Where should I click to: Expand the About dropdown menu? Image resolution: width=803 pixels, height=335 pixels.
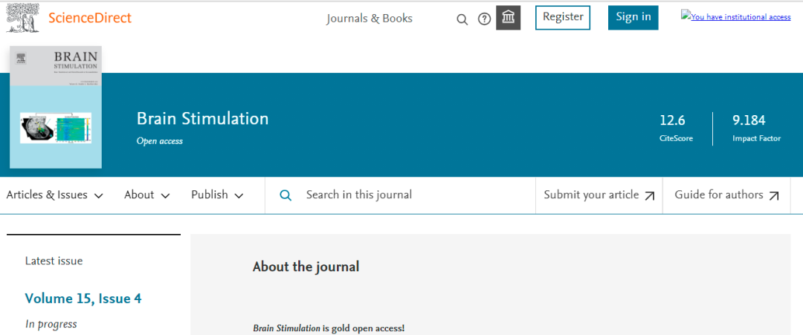click(x=146, y=195)
